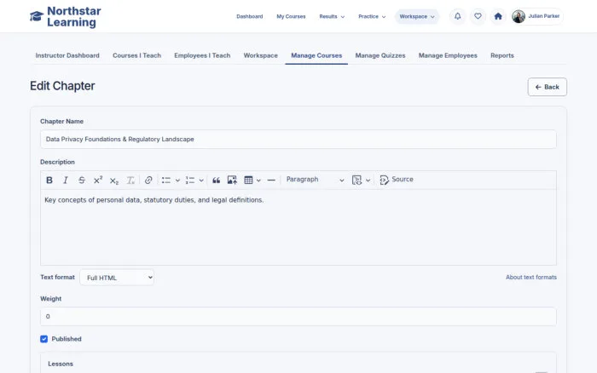Switch to Manage Quizzes tab
Image resolution: width=597 pixels, height=373 pixels.
pyautogui.click(x=380, y=55)
